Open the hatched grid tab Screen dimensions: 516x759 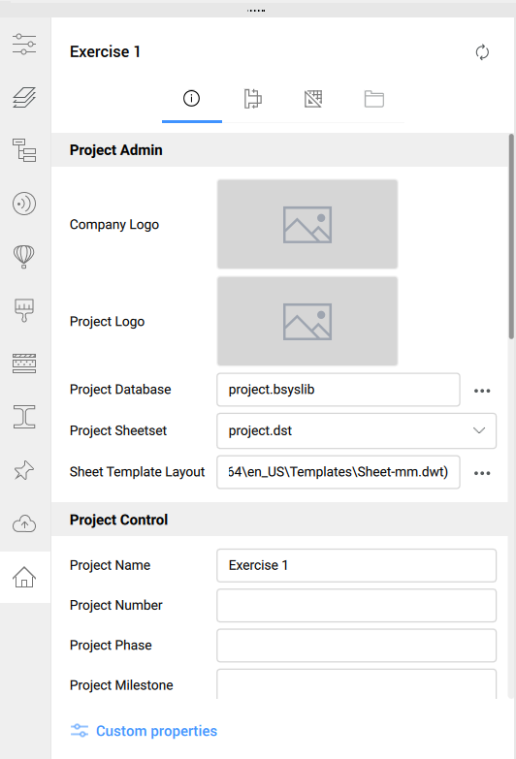point(313,99)
